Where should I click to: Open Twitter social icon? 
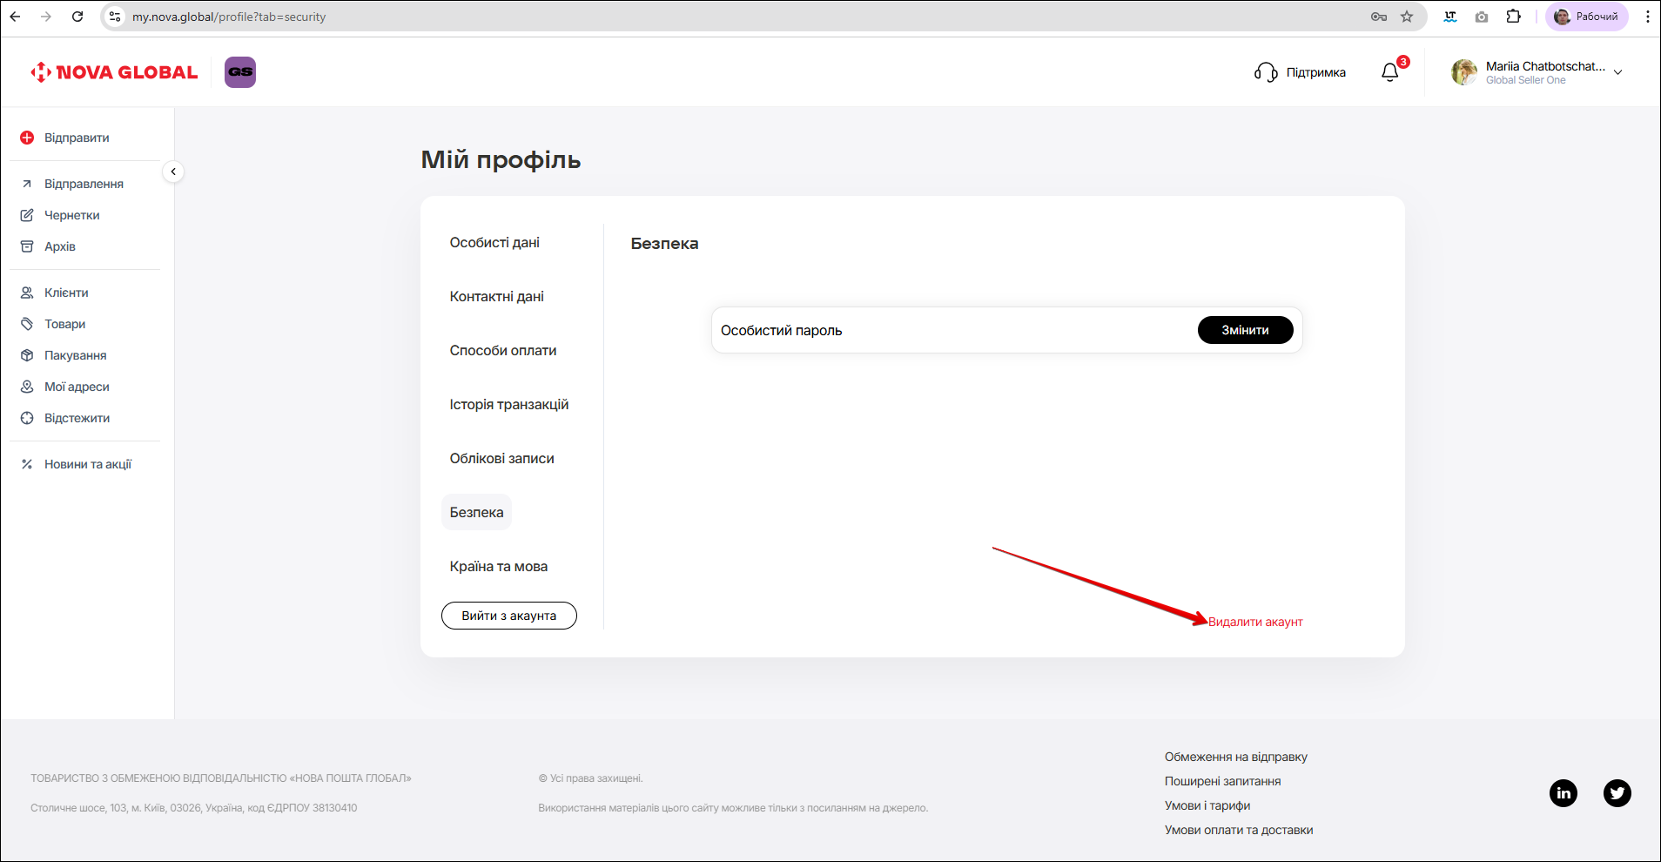1617,793
